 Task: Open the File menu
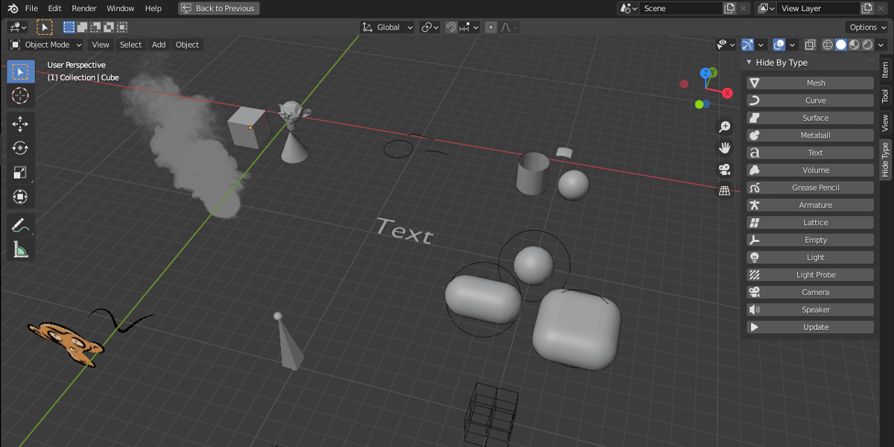pyautogui.click(x=31, y=8)
